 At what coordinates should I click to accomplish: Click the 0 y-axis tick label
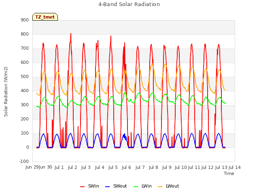click(x=28, y=147)
